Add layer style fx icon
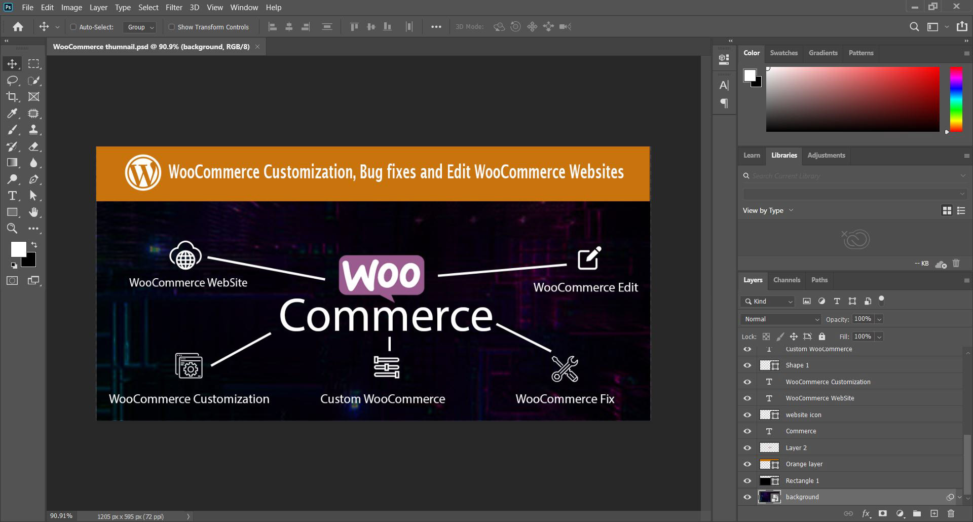This screenshot has width=973, height=522. point(866,513)
